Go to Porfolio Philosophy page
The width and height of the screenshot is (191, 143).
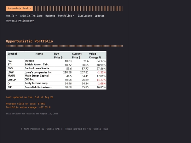point(20,21)
